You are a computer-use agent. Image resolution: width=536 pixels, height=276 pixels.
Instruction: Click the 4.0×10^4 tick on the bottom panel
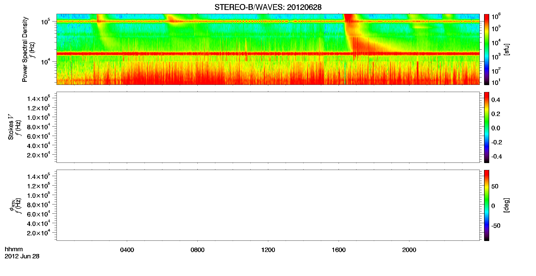point(39,224)
